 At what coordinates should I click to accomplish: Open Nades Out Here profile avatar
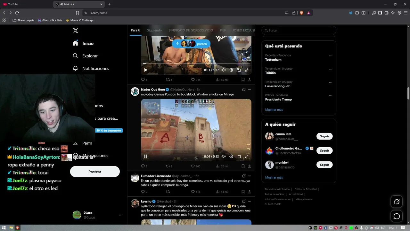point(135,91)
